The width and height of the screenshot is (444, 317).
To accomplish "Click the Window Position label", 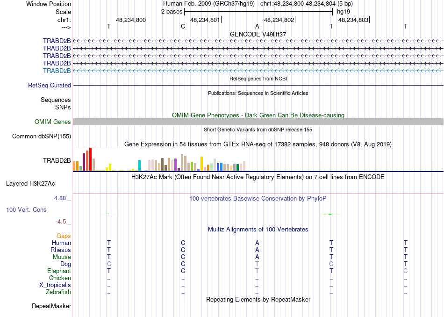I will coord(49,4).
